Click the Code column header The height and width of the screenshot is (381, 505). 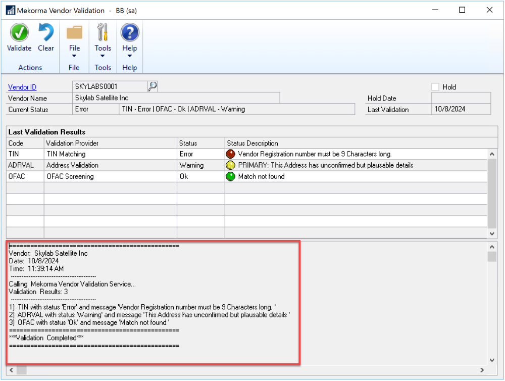click(x=25, y=143)
